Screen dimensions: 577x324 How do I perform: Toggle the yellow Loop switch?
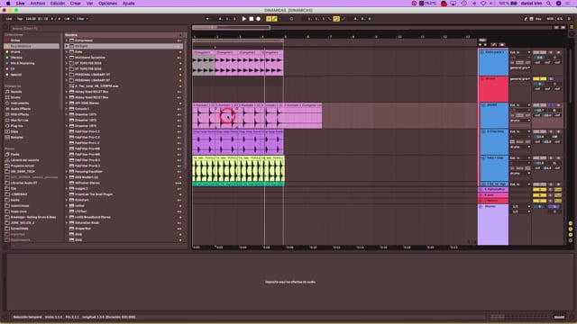336,19
